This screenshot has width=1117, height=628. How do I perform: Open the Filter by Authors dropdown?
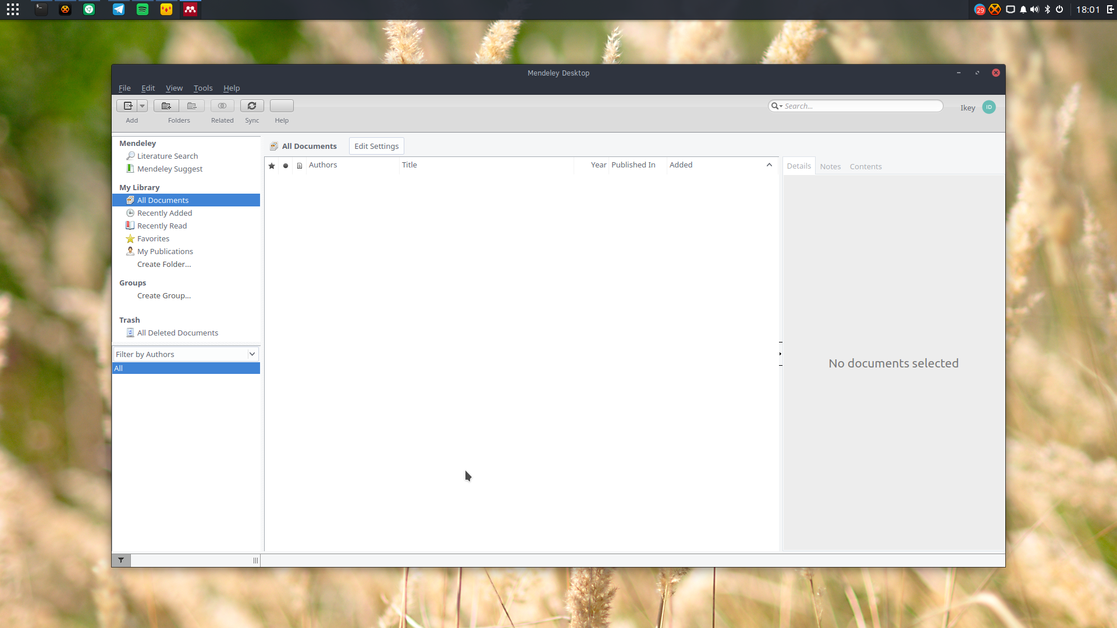186,354
